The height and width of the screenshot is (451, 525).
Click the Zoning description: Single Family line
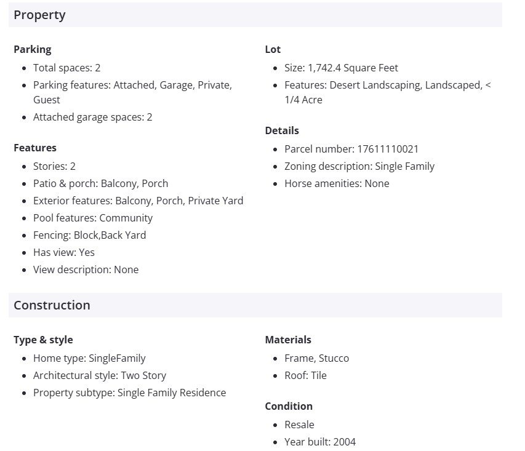[359, 166]
